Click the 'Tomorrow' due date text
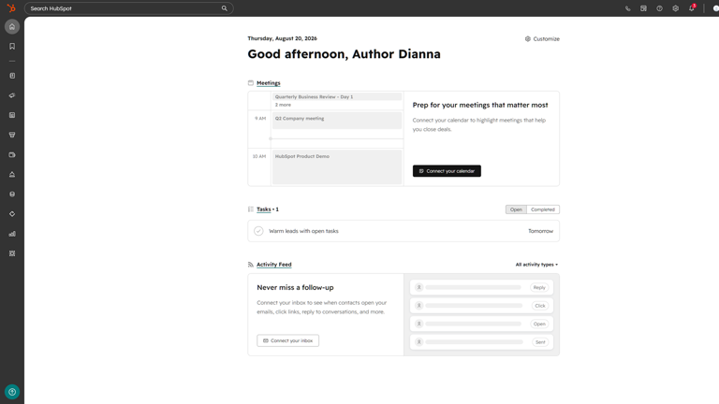 click(540, 231)
